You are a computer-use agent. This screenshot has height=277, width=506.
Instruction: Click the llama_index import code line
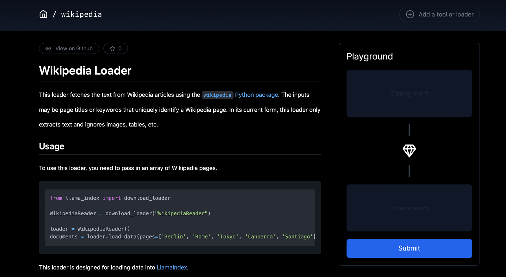pos(110,198)
